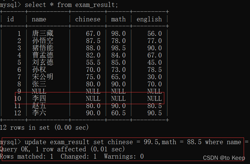The height and width of the screenshot is (164, 250).
Task: Select the name cell 李四
Action: (39, 98)
